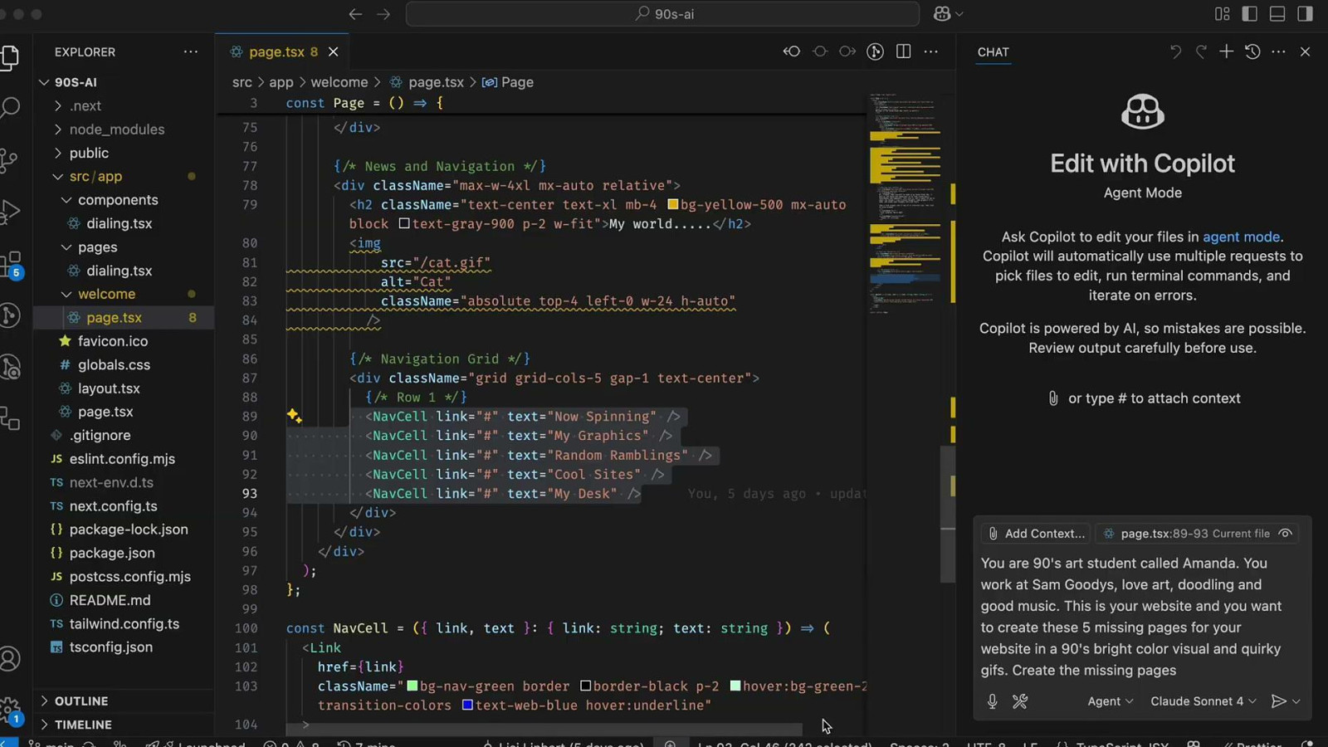This screenshot has width=1328, height=747.
Task: Click bg-yellow-500 color swatch
Action: (673, 204)
